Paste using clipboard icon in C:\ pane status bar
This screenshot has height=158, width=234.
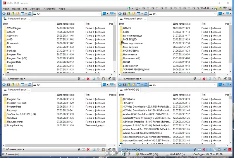(103, 79)
